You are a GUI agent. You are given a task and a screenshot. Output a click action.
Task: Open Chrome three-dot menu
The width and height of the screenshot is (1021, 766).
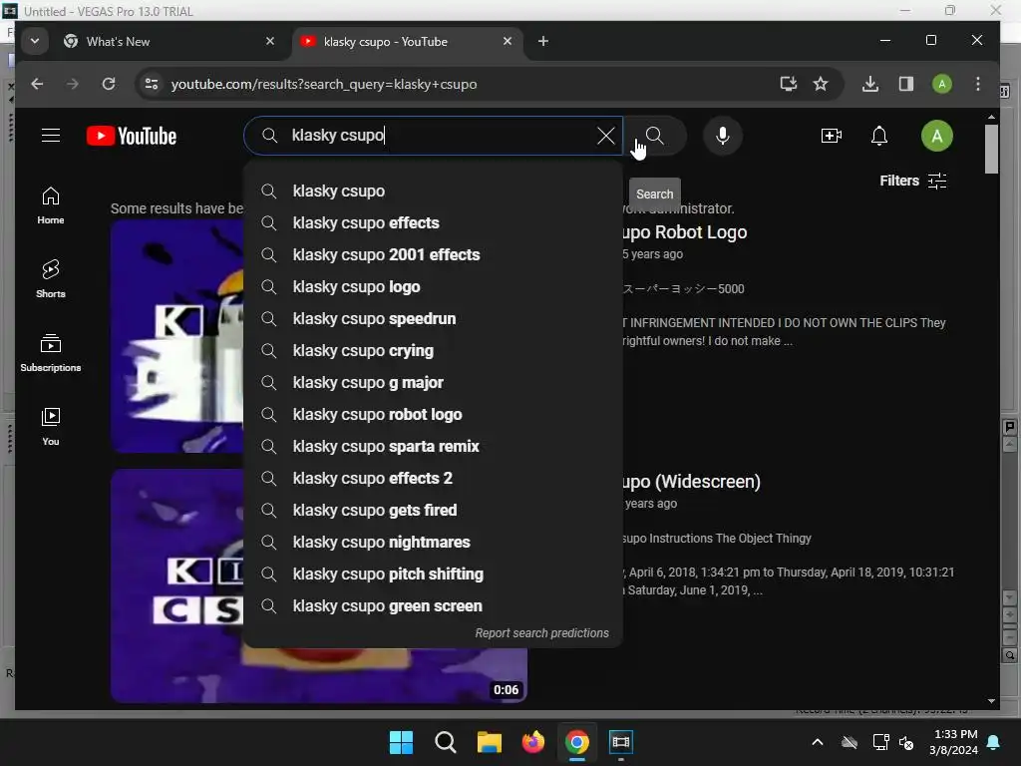coord(977,84)
